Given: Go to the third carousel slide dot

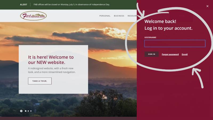Looking at the screenshot, I should coord(28,111).
